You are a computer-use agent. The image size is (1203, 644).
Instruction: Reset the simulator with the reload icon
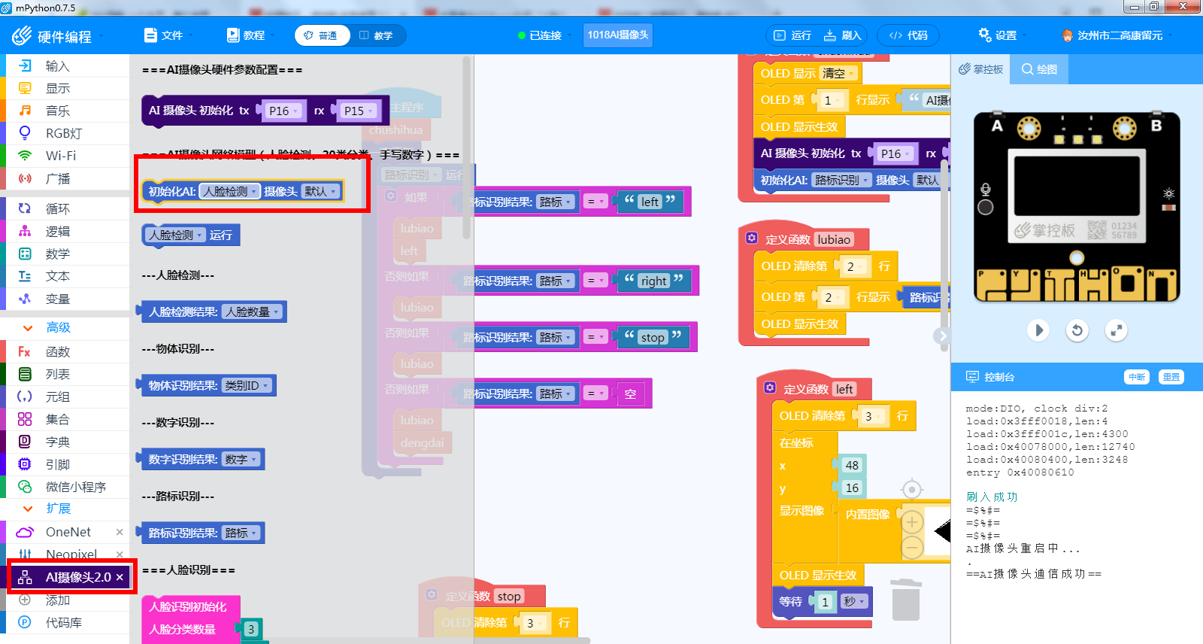1077,330
